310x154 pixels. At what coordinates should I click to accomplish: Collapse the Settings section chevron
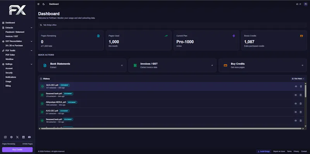(31, 64)
